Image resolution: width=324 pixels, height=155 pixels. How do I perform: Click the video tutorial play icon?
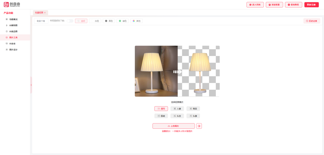199,126
